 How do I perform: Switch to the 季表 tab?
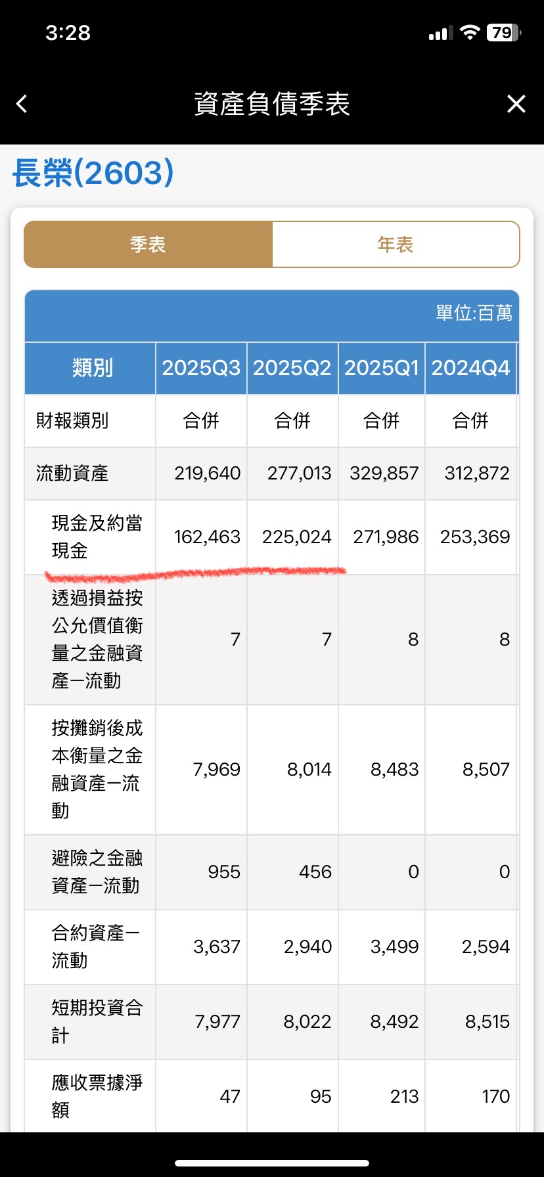tap(148, 244)
